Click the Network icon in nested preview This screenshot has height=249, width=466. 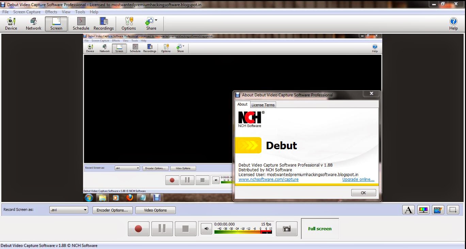click(x=105, y=48)
